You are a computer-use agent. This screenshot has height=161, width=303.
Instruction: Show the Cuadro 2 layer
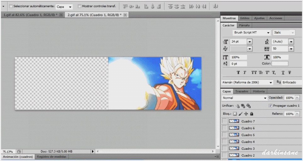(224, 155)
